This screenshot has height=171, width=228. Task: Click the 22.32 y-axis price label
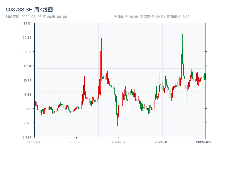click(27, 38)
